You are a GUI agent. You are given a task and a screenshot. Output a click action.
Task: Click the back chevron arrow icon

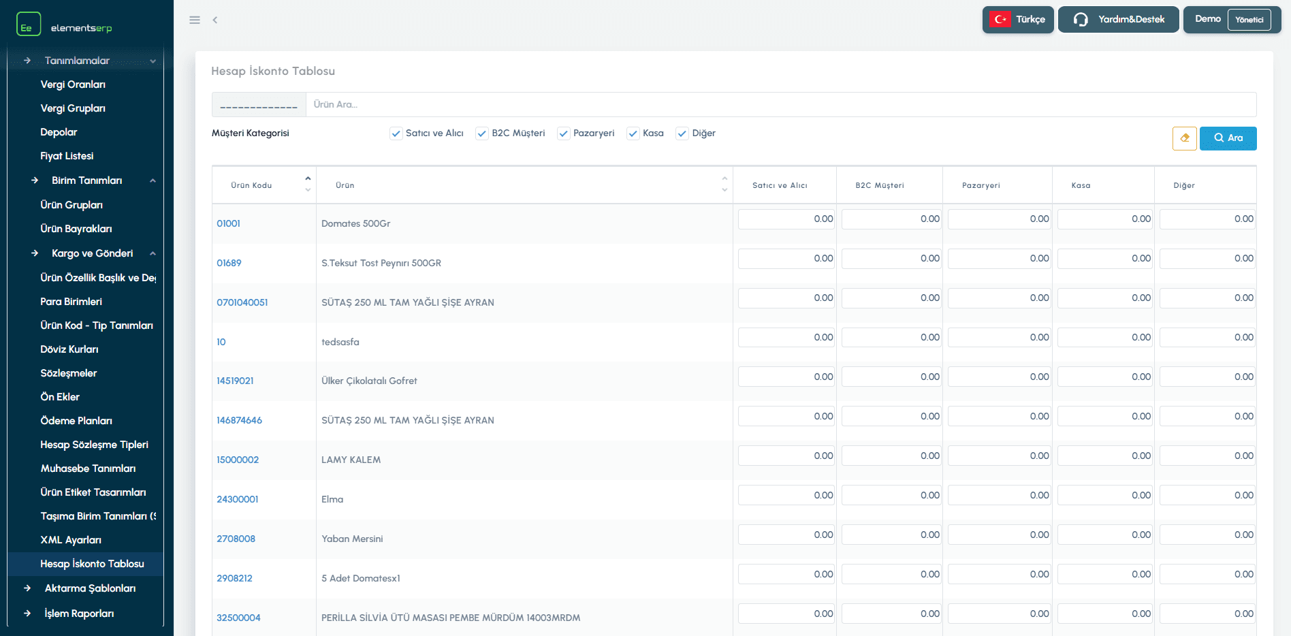click(x=215, y=20)
